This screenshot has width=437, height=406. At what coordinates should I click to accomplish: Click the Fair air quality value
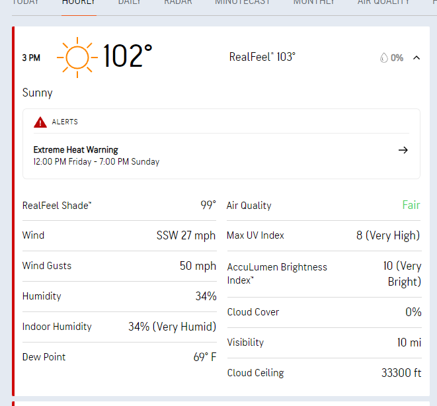[411, 205]
